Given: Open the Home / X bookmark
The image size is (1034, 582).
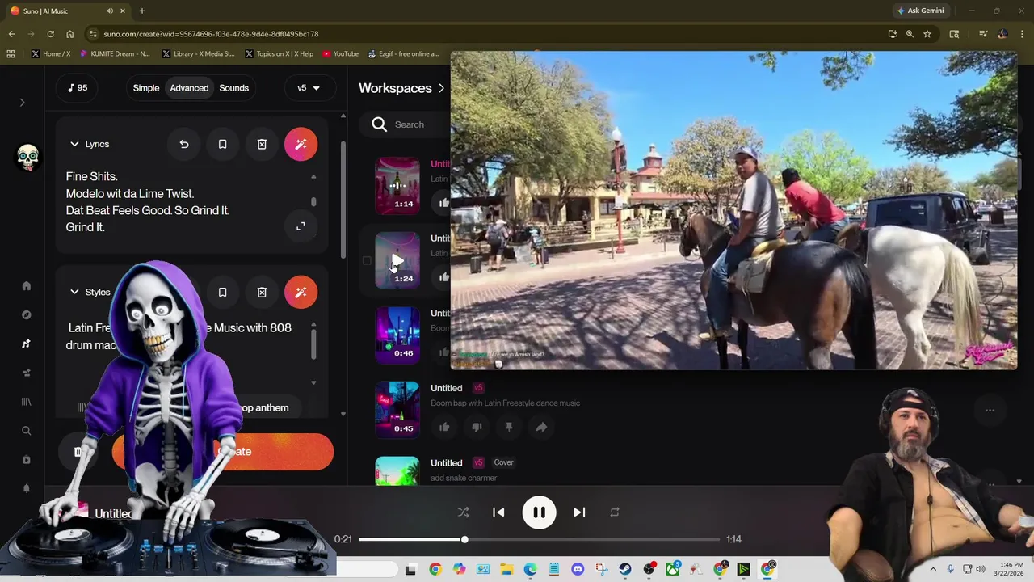Looking at the screenshot, I should [51, 54].
